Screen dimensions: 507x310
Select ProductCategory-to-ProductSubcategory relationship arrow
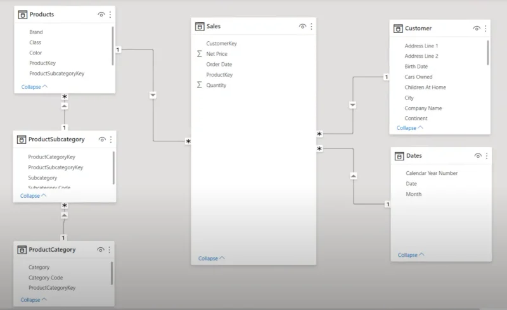[x=65, y=215]
